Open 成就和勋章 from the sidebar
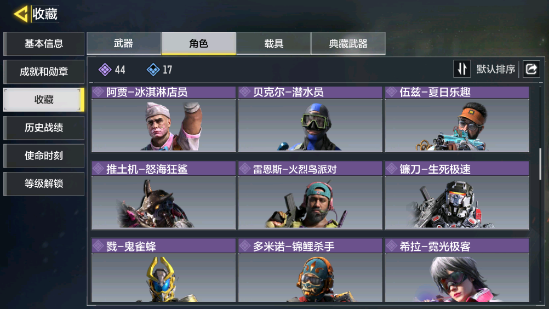 tap(44, 72)
